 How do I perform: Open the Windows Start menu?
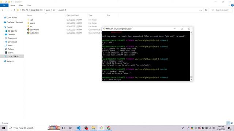tap(4, 128)
